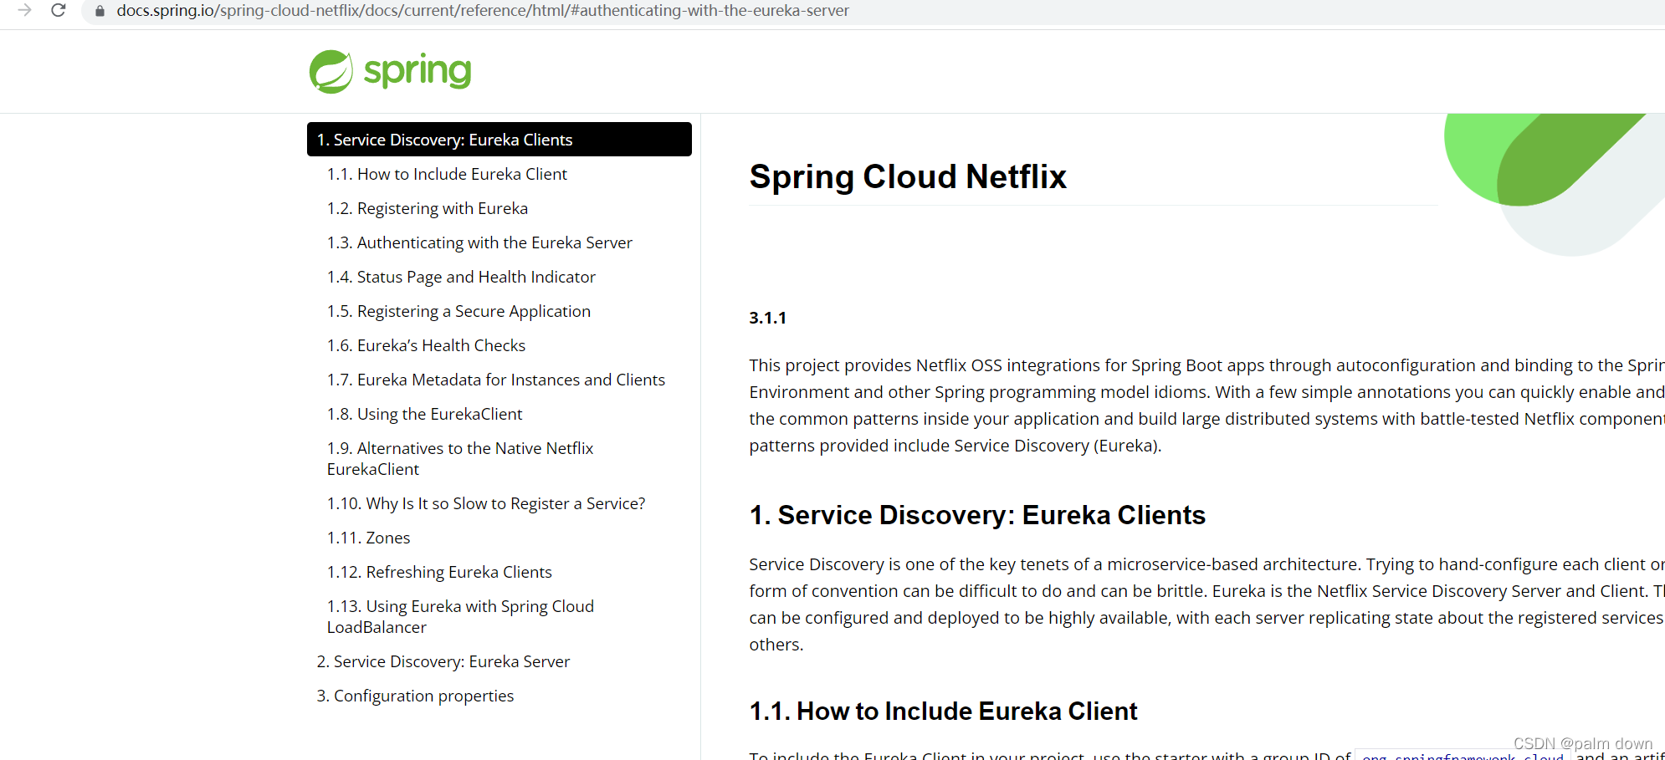Open the '1.11. Zones' section
The image size is (1665, 760).
368,538
